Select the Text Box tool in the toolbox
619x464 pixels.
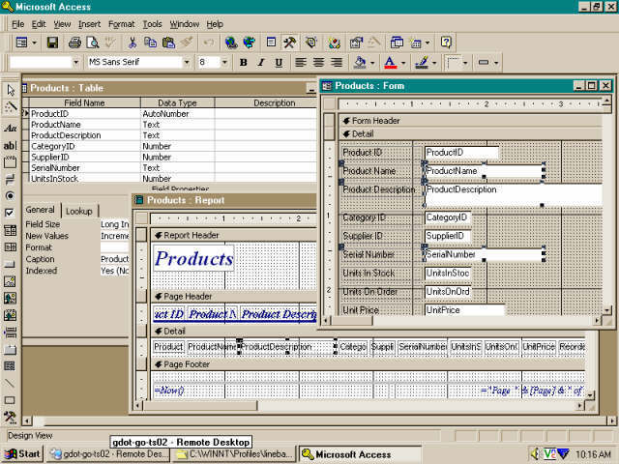pyautogui.click(x=11, y=146)
